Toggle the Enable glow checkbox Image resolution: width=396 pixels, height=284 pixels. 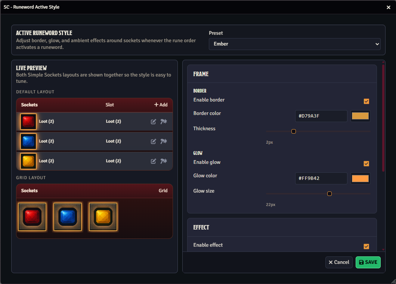366,163
